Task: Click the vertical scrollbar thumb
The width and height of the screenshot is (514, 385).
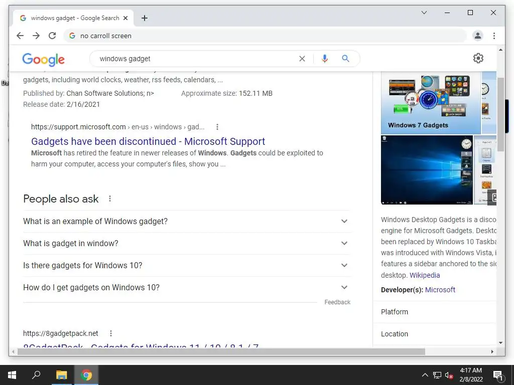Action: coord(500,115)
